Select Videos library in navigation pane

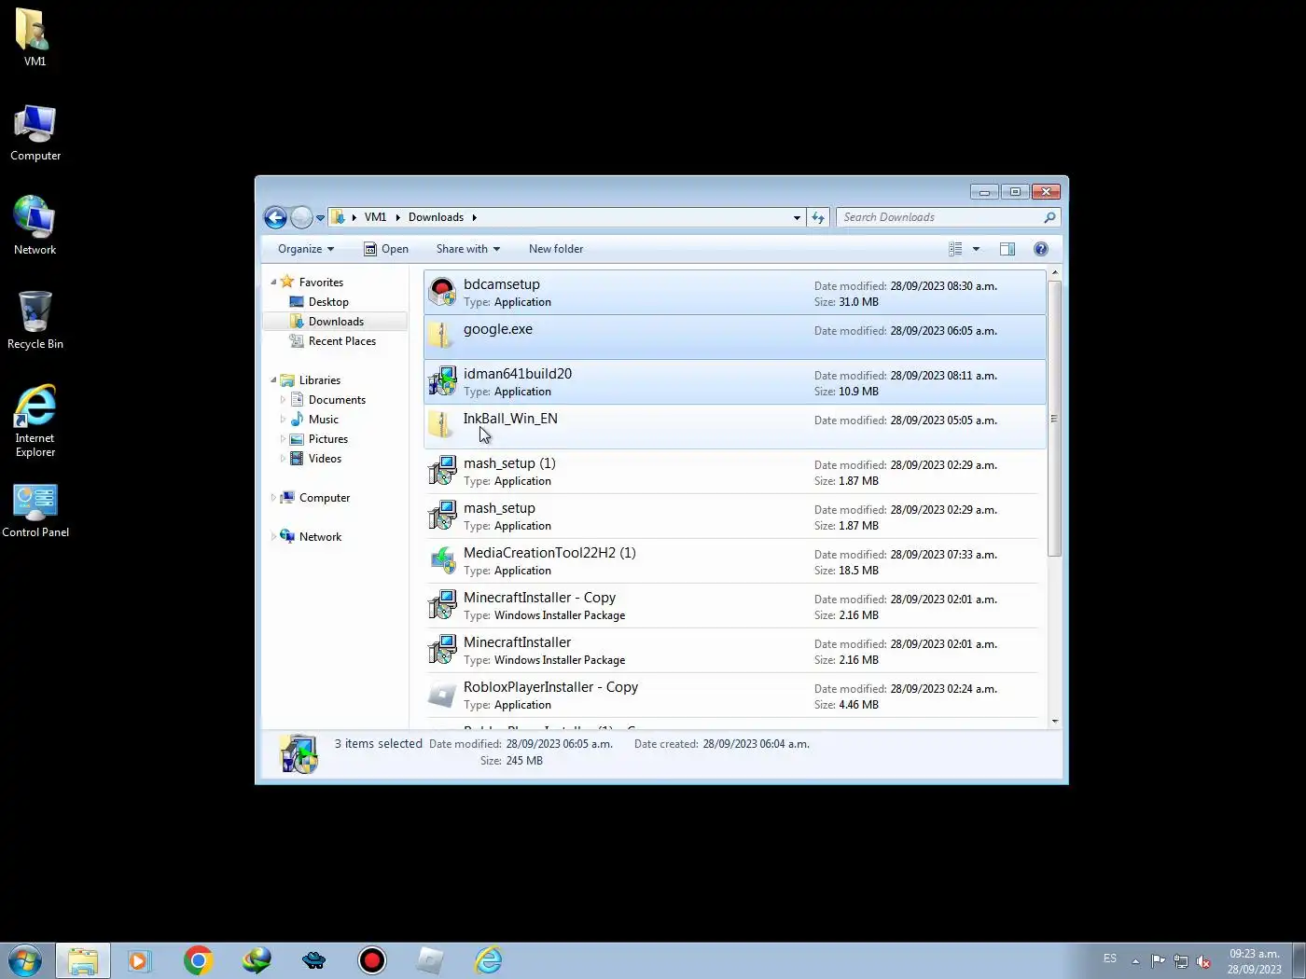click(325, 459)
